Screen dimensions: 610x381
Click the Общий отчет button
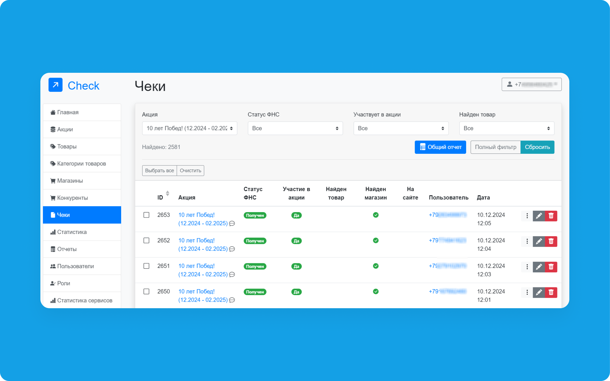coord(440,147)
